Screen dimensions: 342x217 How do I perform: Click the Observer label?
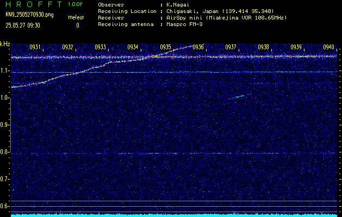coord(111,4)
